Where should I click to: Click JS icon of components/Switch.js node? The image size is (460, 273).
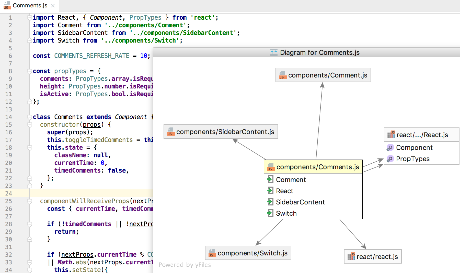click(212, 253)
